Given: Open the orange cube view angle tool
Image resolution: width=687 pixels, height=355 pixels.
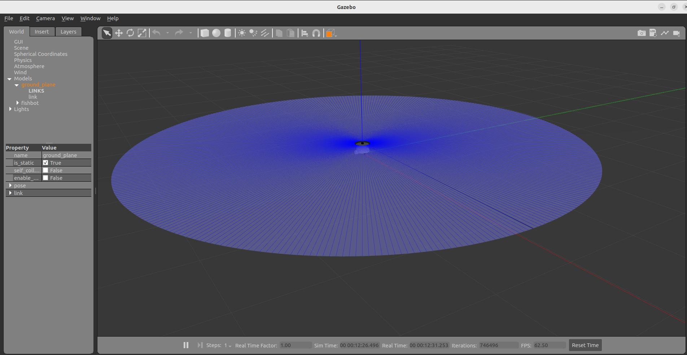Looking at the screenshot, I should (331, 33).
